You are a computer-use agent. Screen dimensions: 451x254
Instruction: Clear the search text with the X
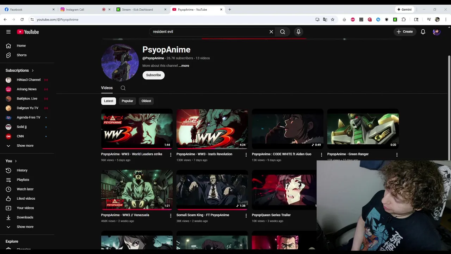point(271,32)
